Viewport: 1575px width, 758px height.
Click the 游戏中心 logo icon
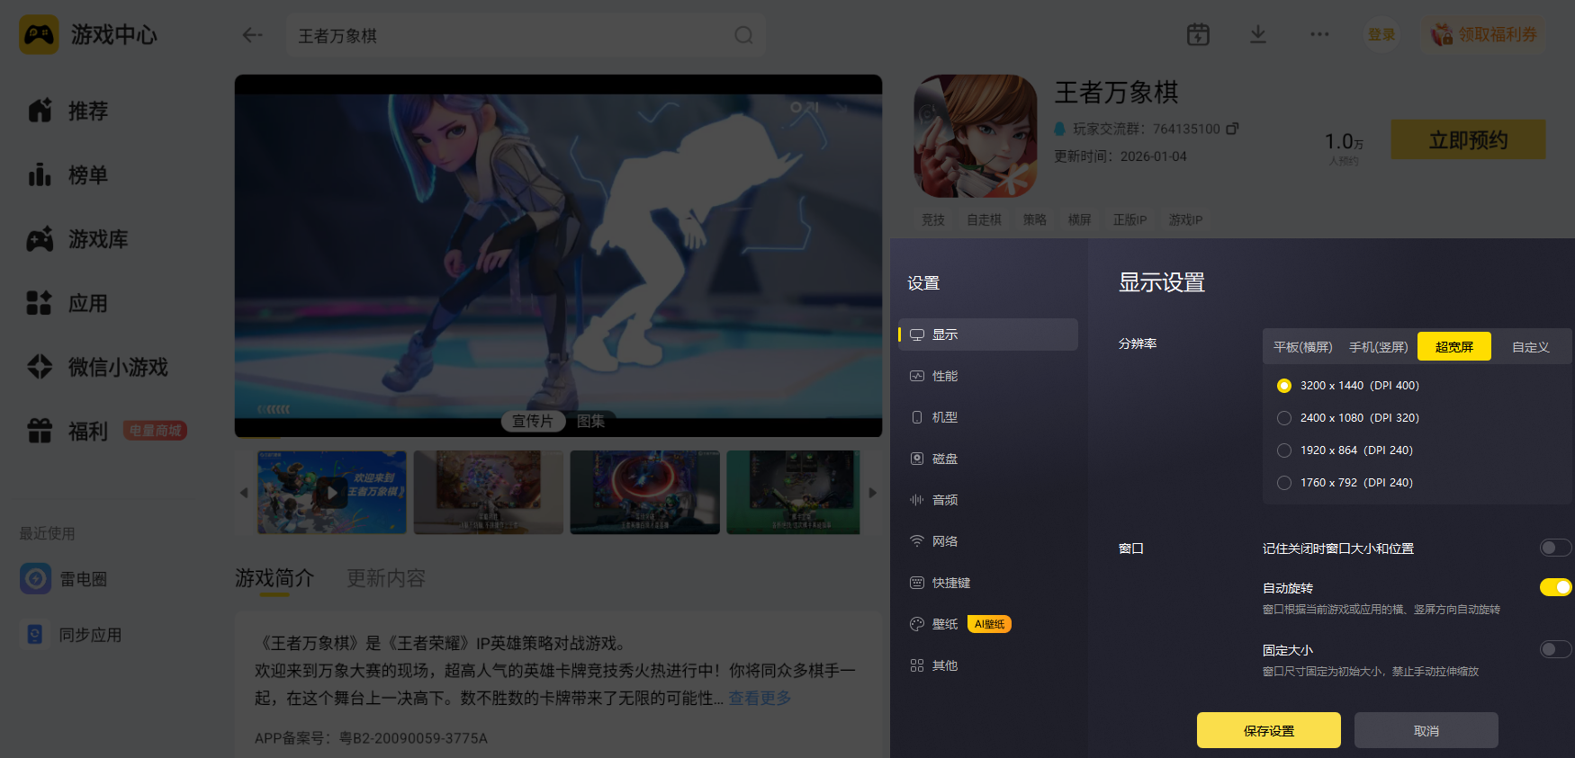39,35
